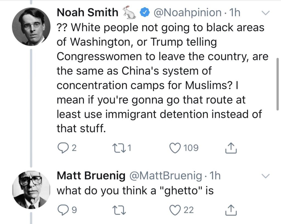This screenshot has height=224, width=281.
Task: Open Noah Smith tweet options chevron
Action: 266,13
